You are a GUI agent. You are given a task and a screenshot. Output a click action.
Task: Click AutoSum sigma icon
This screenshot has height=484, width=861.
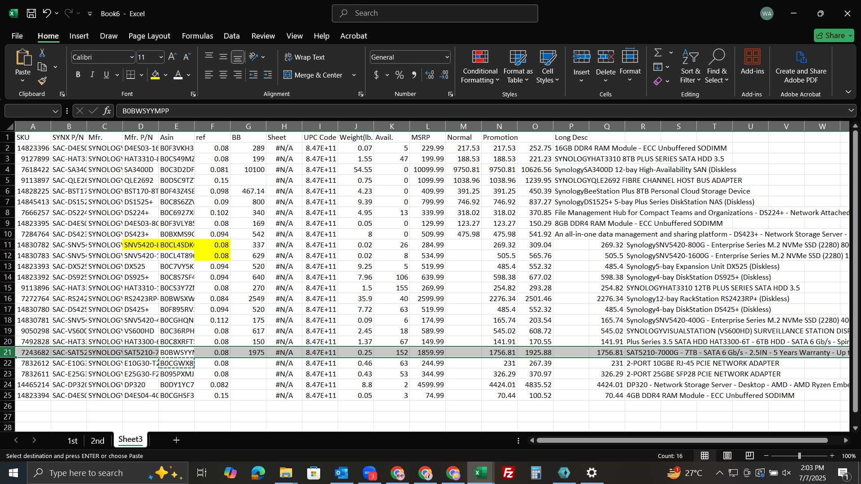click(x=658, y=53)
